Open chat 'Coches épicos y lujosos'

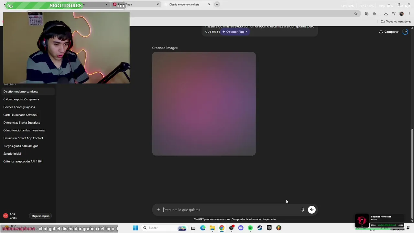pos(27,107)
